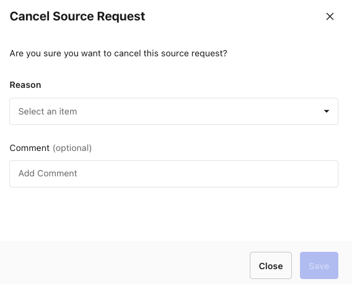Click the 'Cancel Source Request' dialog title
The height and width of the screenshot is (284, 352).
pyautogui.click(x=77, y=16)
